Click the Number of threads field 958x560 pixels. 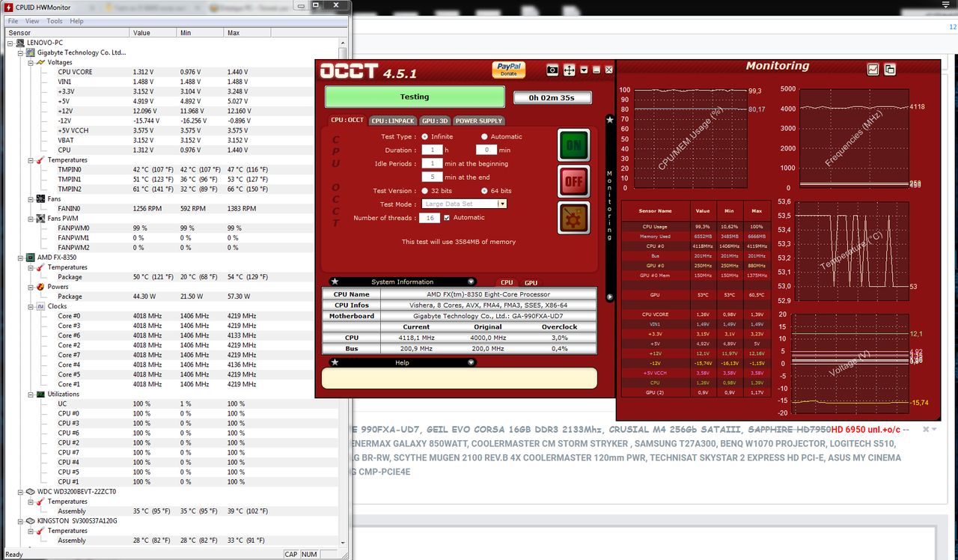click(x=429, y=218)
